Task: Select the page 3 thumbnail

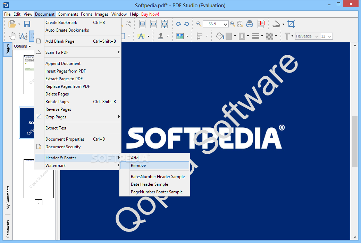Action: coord(39,179)
